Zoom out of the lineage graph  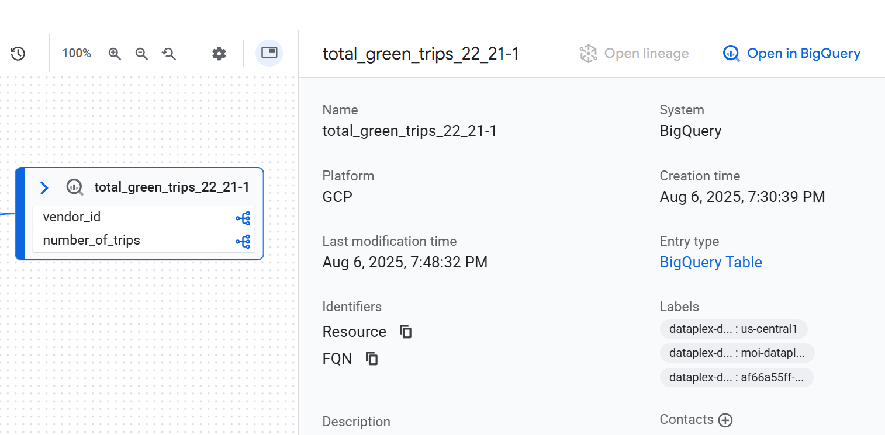(x=141, y=54)
